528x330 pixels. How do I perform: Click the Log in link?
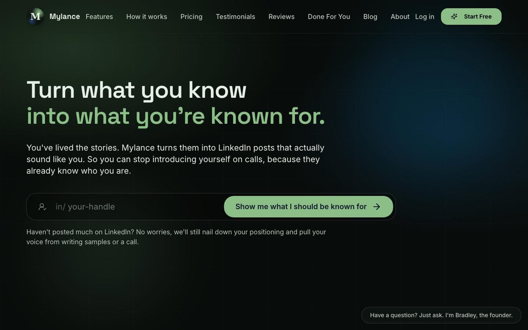(x=425, y=17)
